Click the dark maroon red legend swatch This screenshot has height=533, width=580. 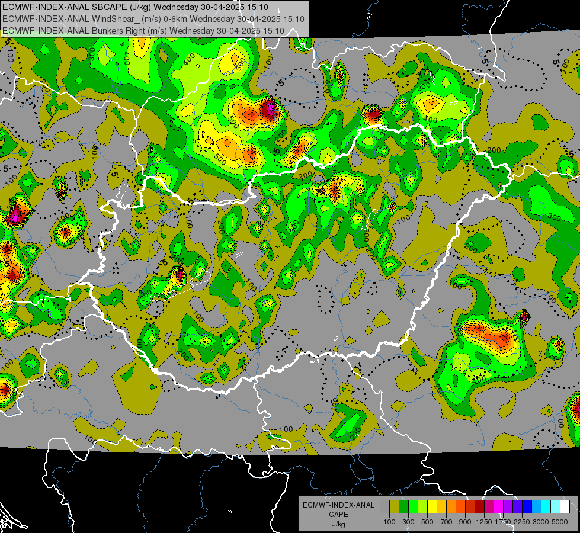tap(479, 506)
